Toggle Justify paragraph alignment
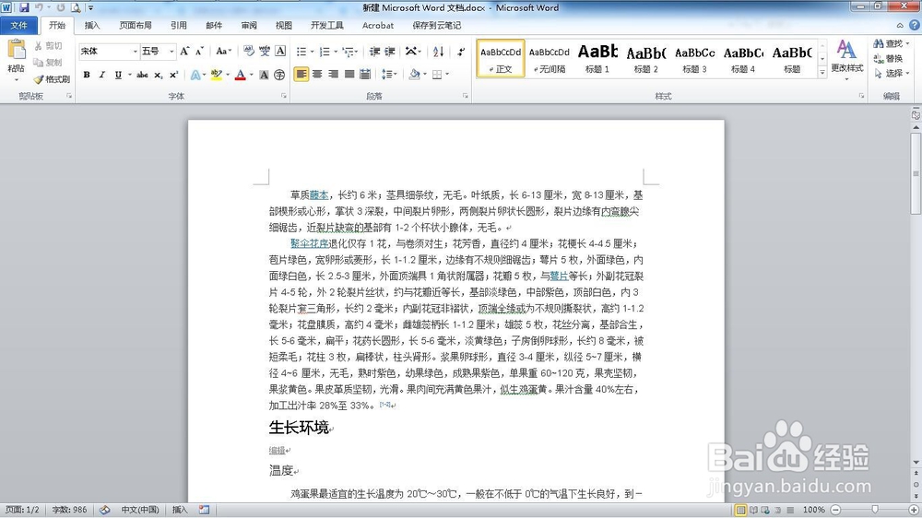 point(349,74)
